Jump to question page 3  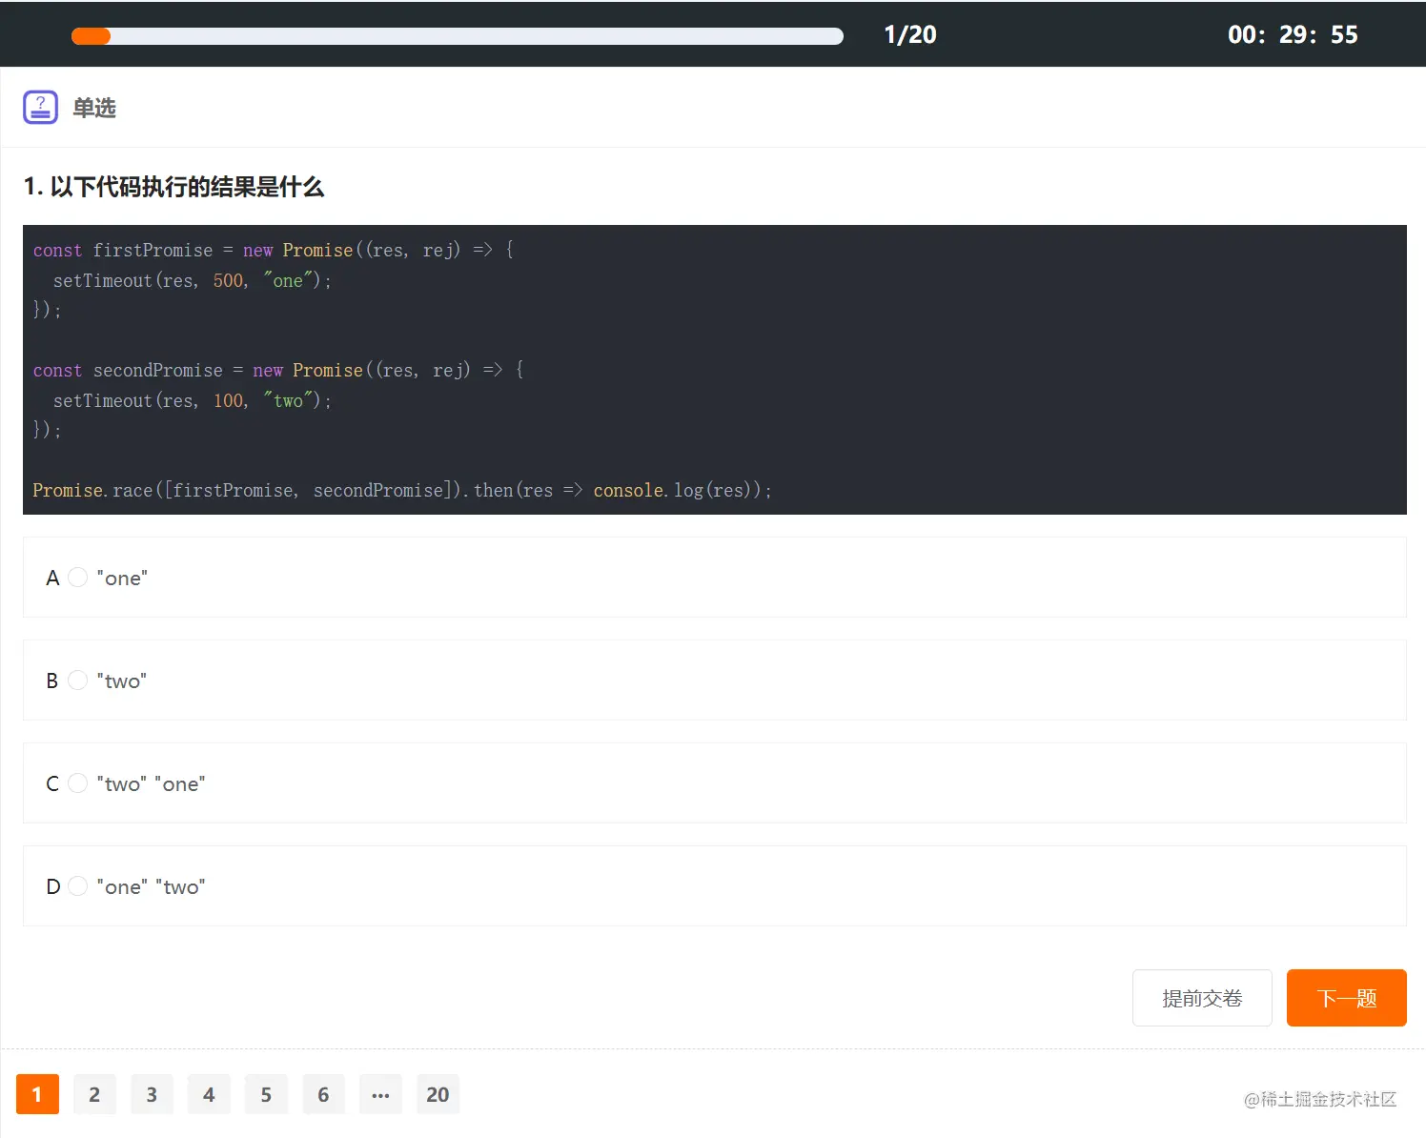click(x=152, y=1094)
